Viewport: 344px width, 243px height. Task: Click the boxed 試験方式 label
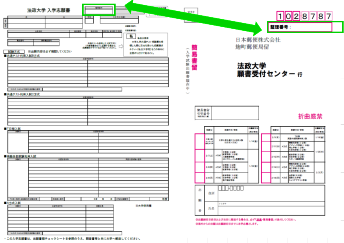coord(14,52)
